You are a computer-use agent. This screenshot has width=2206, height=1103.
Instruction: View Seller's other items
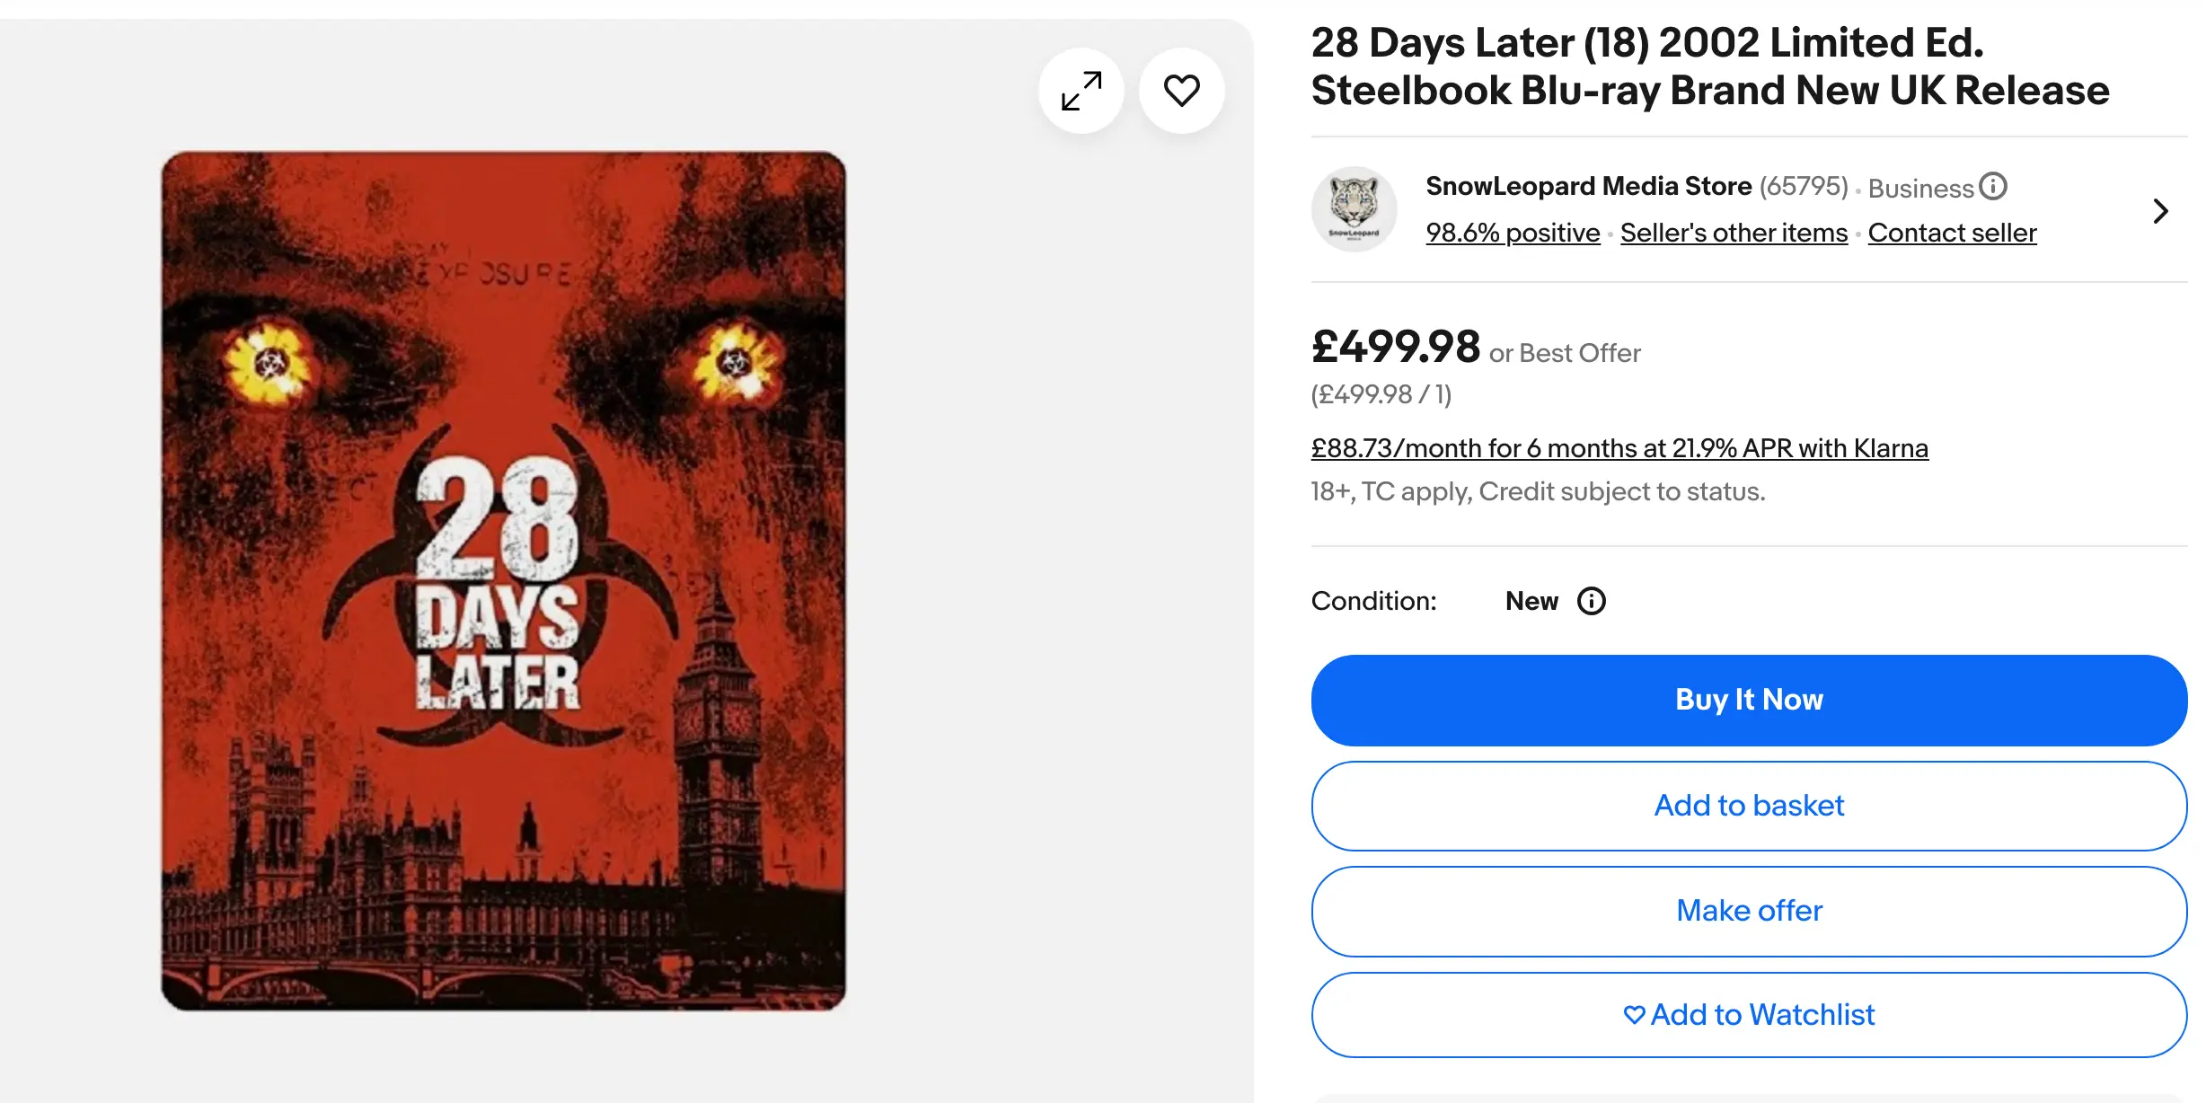pyautogui.click(x=1733, y=232)
